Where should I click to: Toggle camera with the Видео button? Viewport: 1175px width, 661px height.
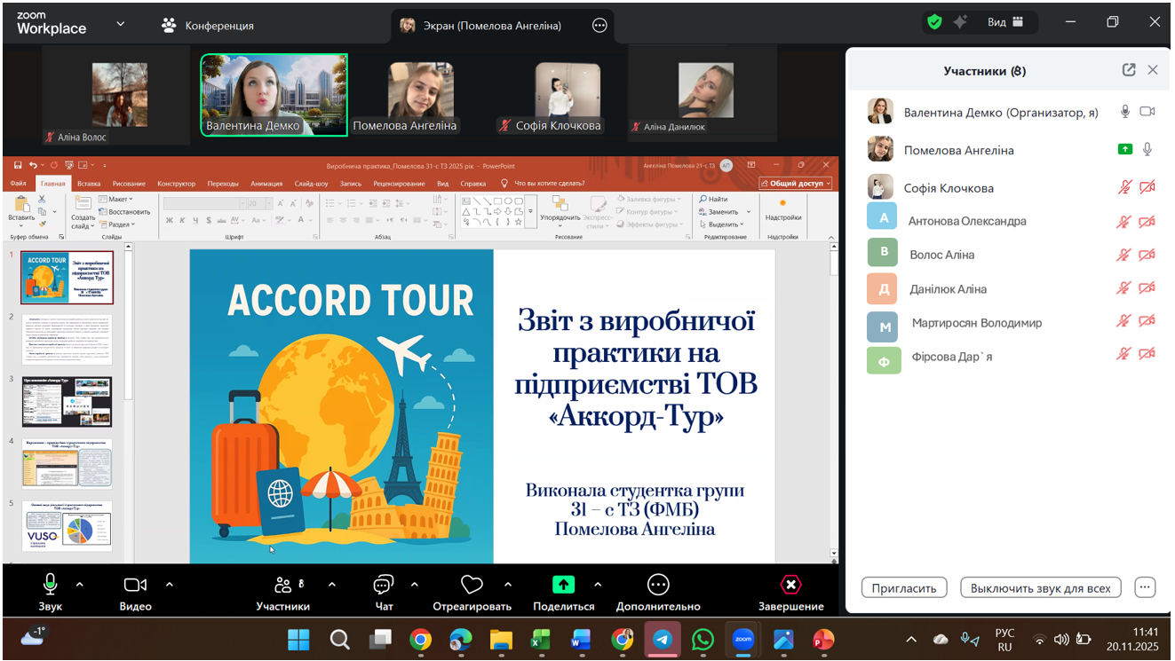(x=135, y=586)
